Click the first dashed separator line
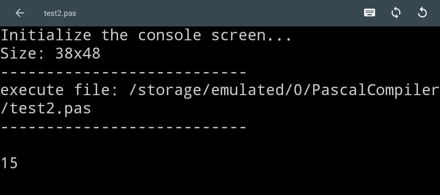 coord(123,72)
